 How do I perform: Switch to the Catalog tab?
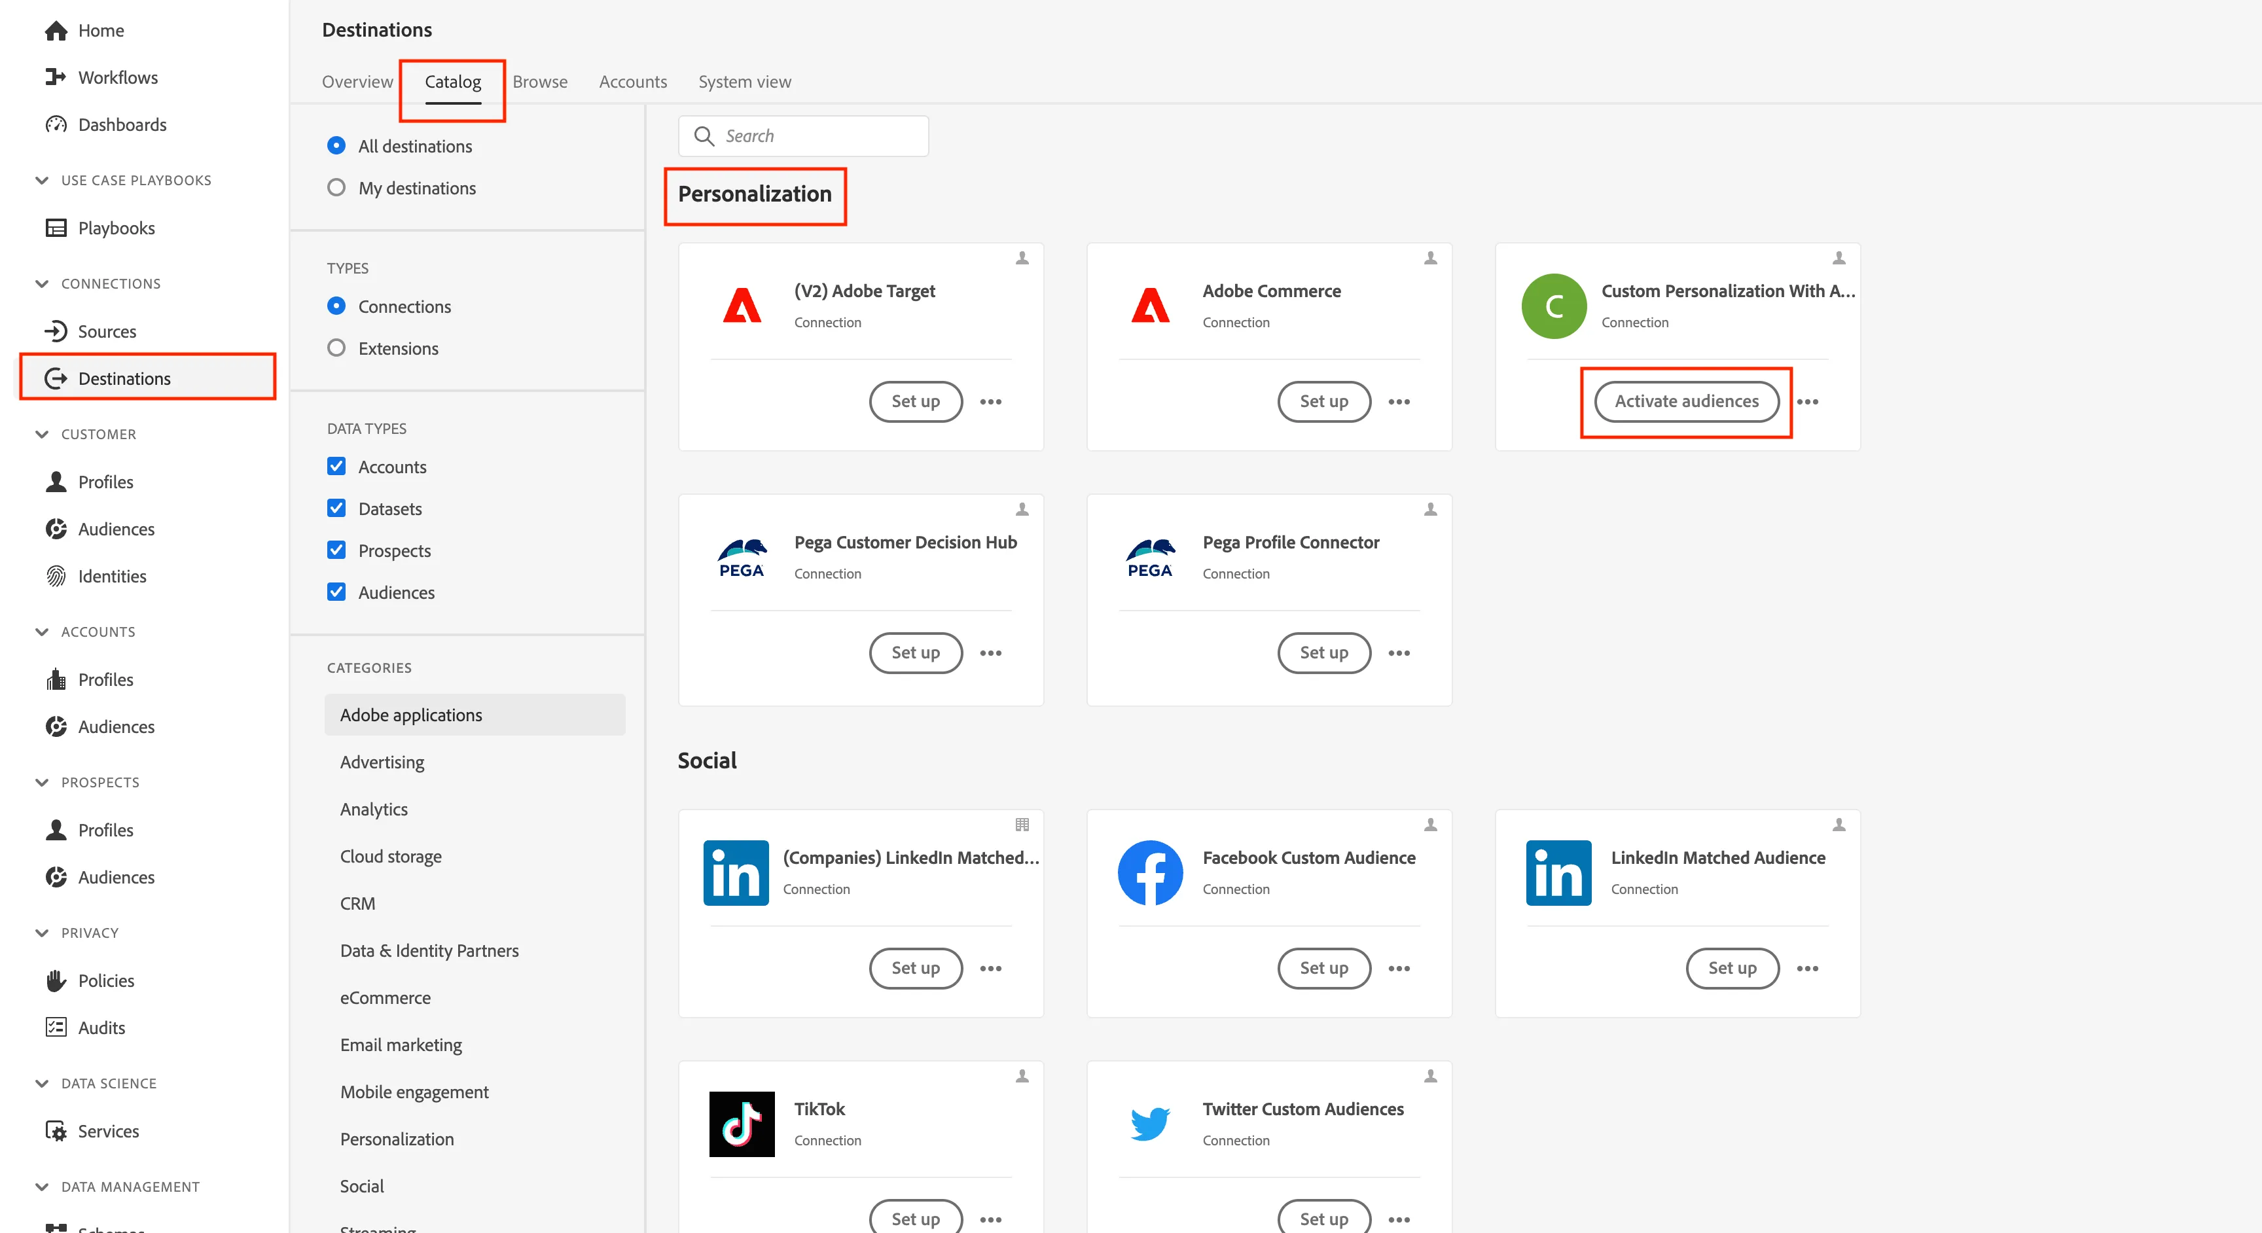(453, 82)
